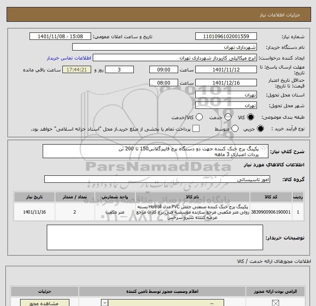Image resolution: width=316 pixels, height=306 pixels.
Task: Click item code 383990090619​0001 cell
Action: point(271,212)
